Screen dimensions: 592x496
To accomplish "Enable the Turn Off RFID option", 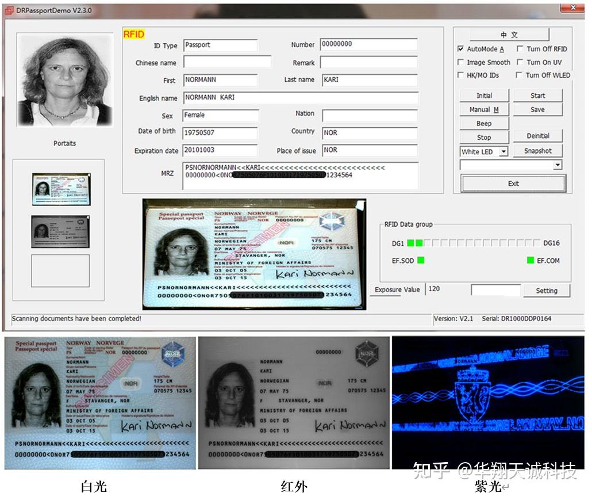I will 519,49.
